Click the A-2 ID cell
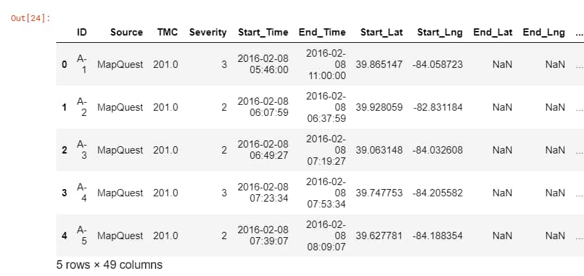This screenshot has width=584, height=276. coord(82,107)
